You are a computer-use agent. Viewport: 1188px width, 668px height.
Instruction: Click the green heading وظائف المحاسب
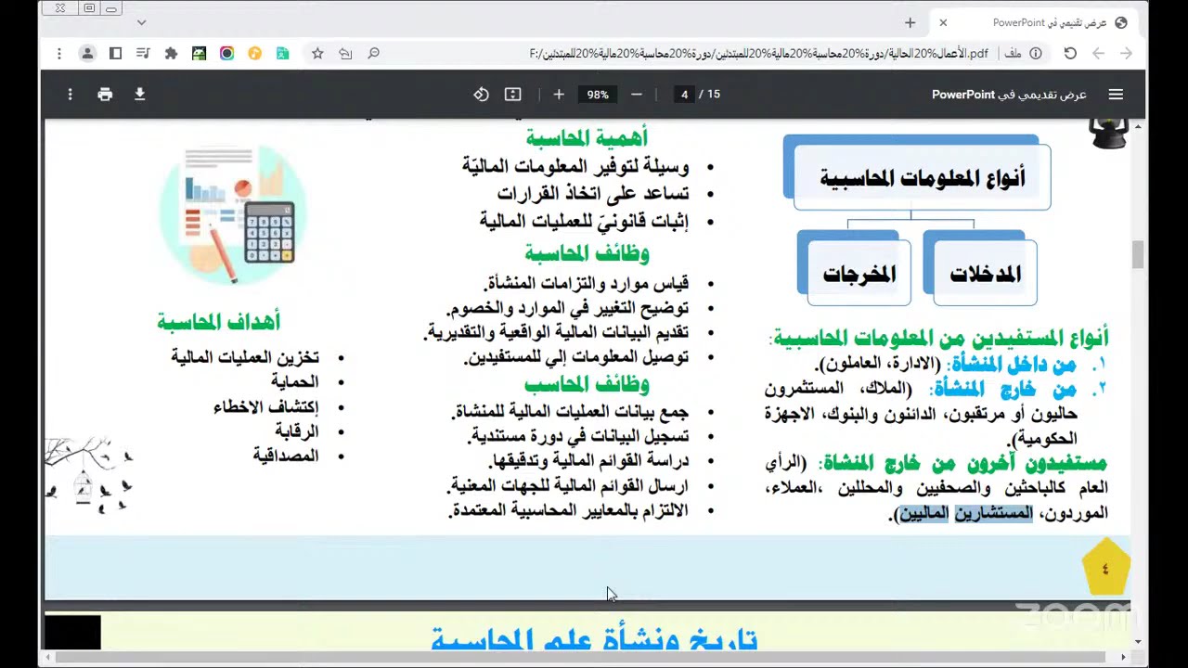(587, 384)
